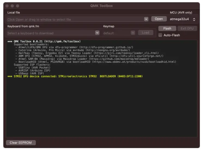This screenshot has height=150, width=201.
Task: Click the Supported bootloaders heading line
Action: 31,44
